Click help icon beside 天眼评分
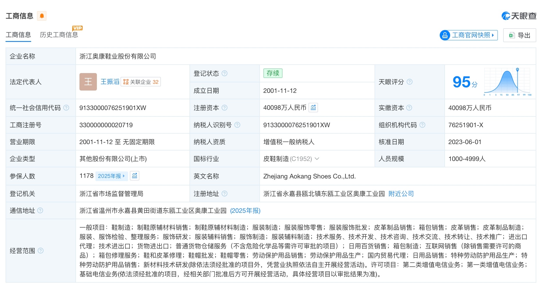 click(x=409, y=82)
